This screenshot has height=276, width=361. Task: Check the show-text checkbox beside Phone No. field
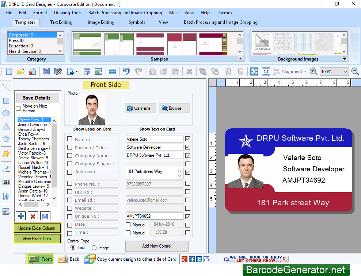click(188, 183)
